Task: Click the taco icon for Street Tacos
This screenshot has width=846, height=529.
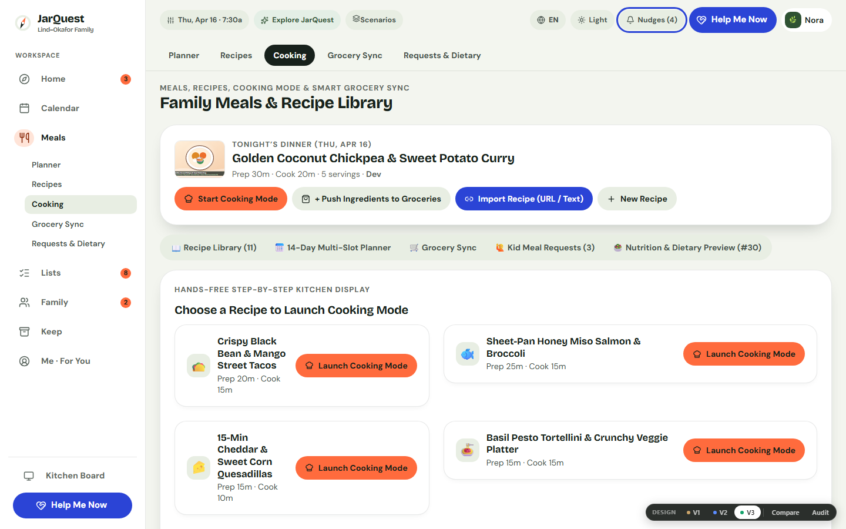Action: click(x=199, y=366)
